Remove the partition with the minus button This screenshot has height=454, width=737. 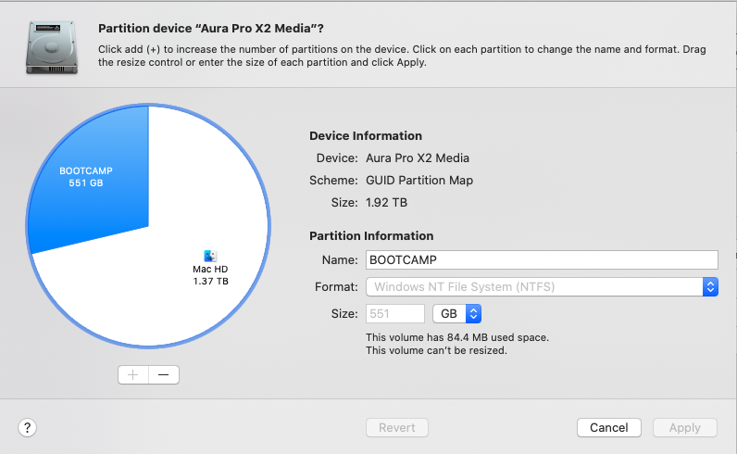click(164, 374)
